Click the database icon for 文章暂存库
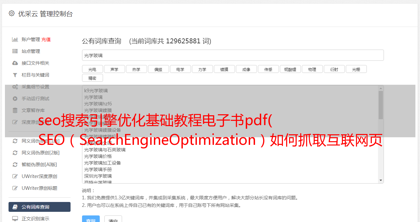Screen dimensions: 420x222 click(15, 110)
